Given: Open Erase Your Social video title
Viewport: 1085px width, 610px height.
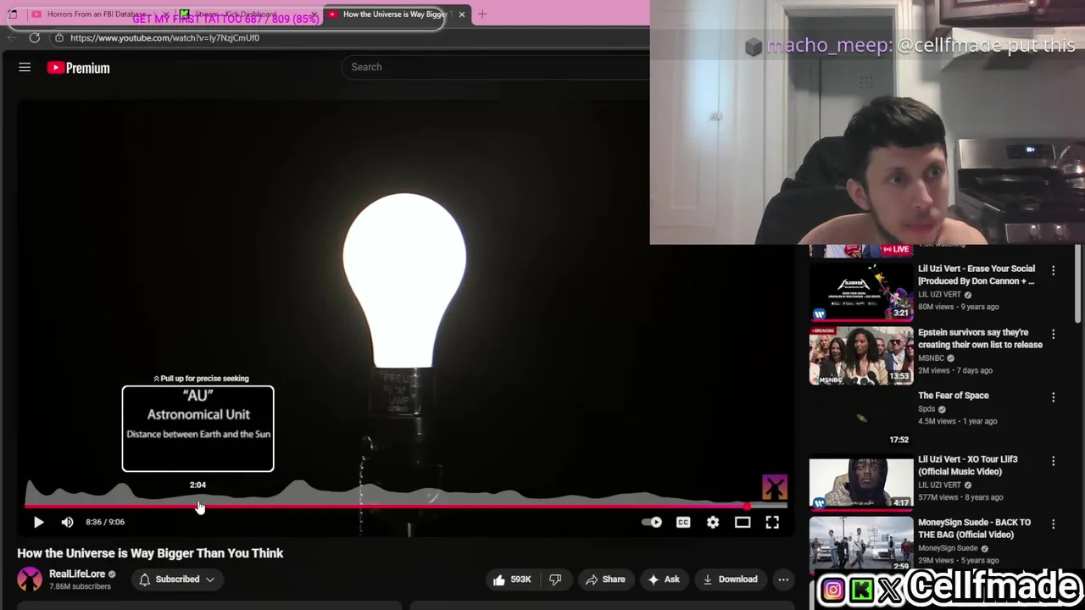Looking at the screenshot, I should (x=976, y=274).
